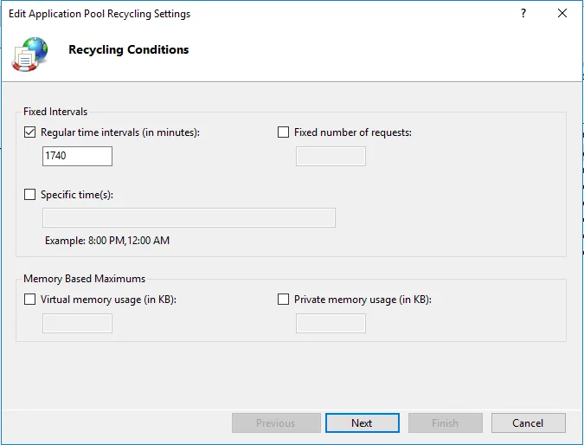Enable Virtual memory usage checkbox

click(29, 300)
